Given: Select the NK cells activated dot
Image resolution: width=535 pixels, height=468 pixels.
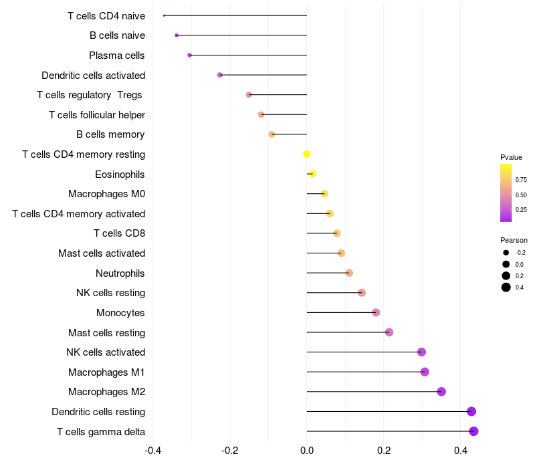Looking at the screenshot, I should [x=421, y=352].
